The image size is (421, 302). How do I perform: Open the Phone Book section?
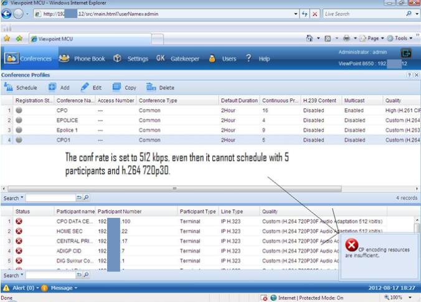[82, 59]
